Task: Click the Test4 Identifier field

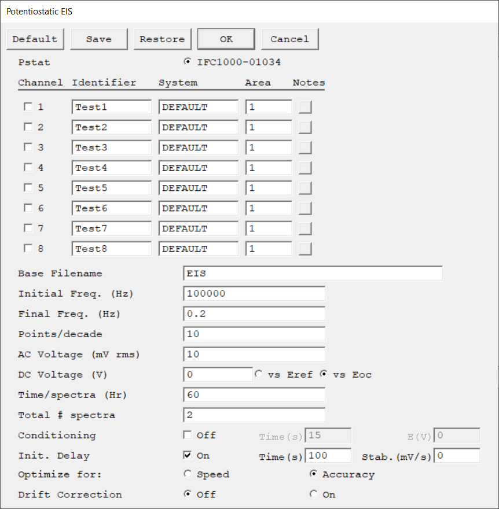Action: click(x=111, y=168)
